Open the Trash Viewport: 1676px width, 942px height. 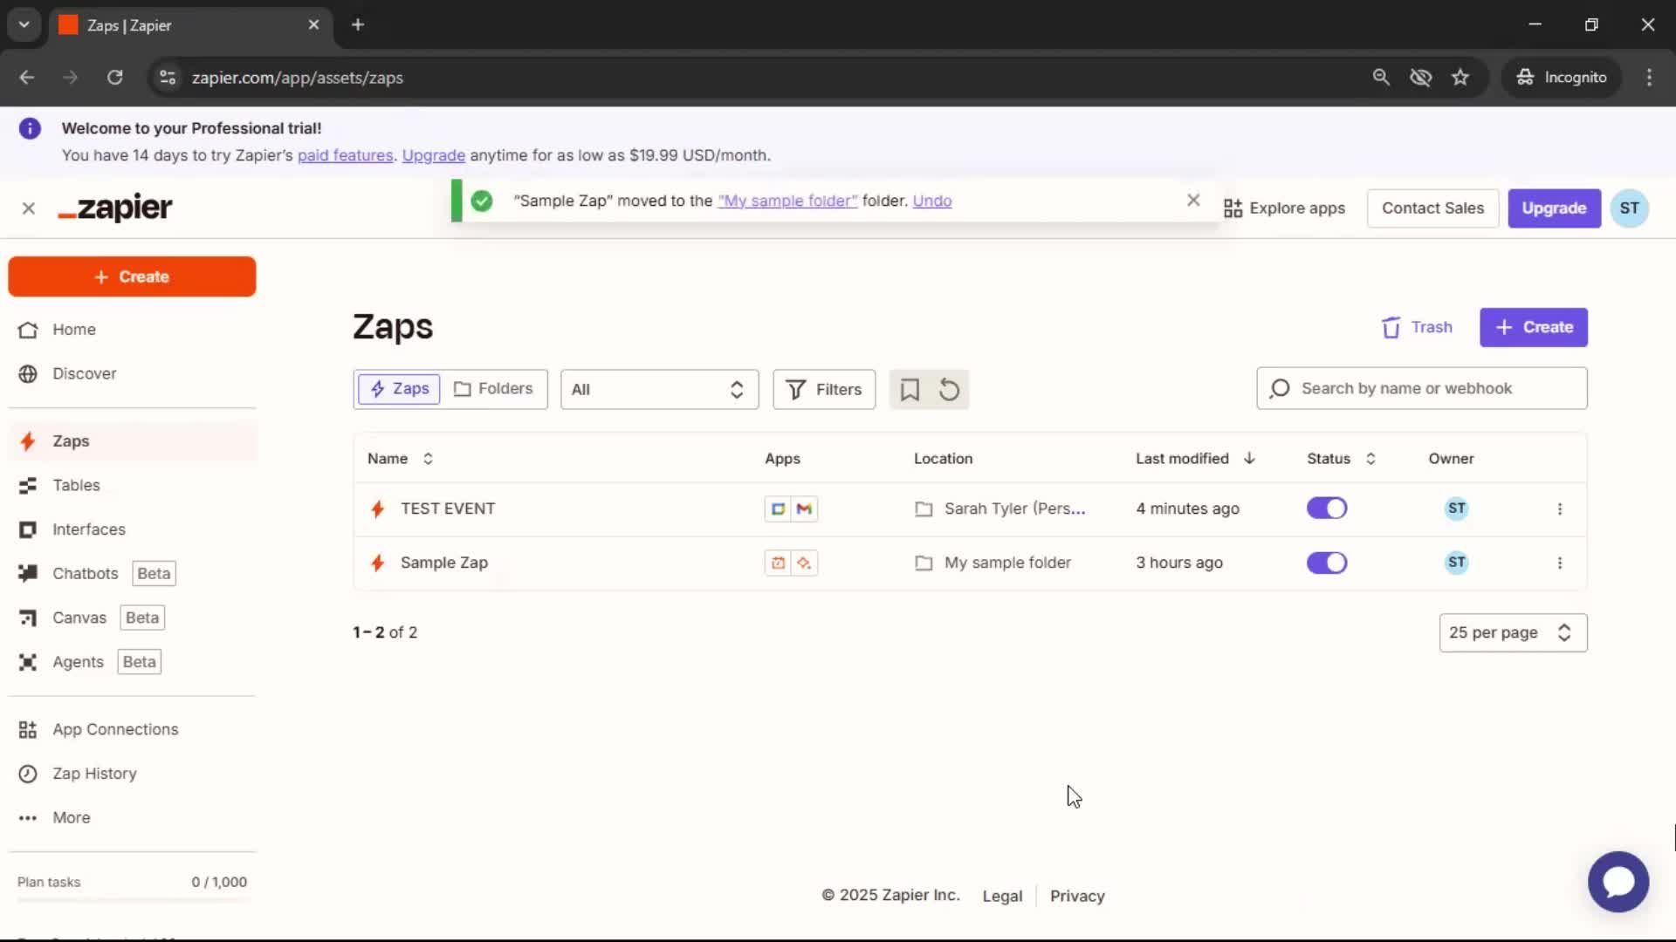(x=1417, y=327)
